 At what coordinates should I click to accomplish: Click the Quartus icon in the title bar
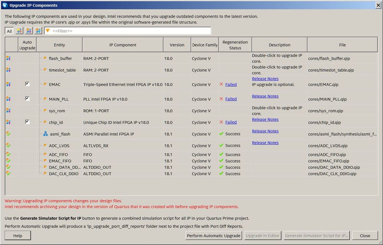[5, 5]
